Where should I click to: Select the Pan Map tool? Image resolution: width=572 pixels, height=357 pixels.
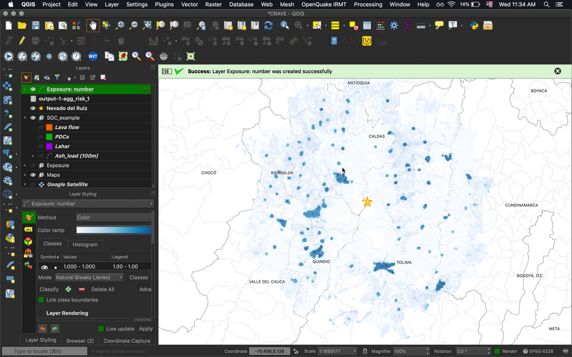(x=91, y=25)
